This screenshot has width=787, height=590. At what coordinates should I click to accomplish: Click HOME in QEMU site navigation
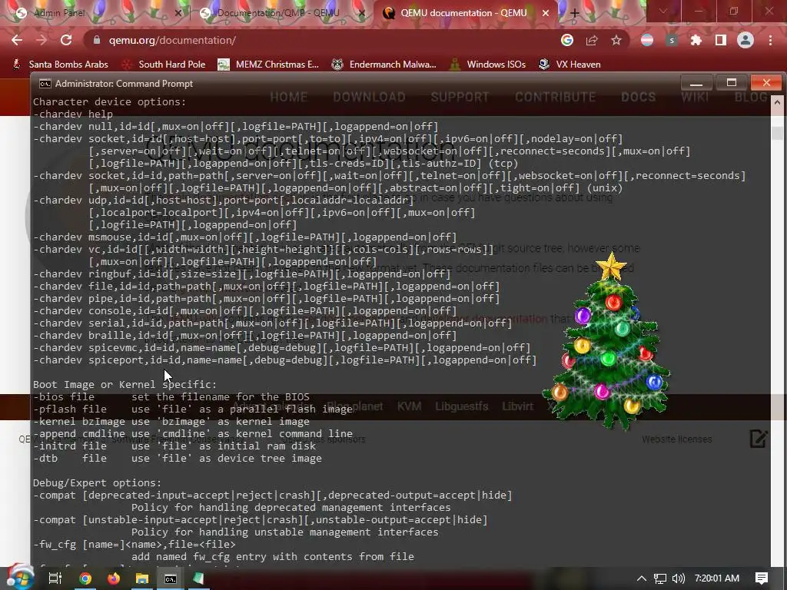click(289, 97)
